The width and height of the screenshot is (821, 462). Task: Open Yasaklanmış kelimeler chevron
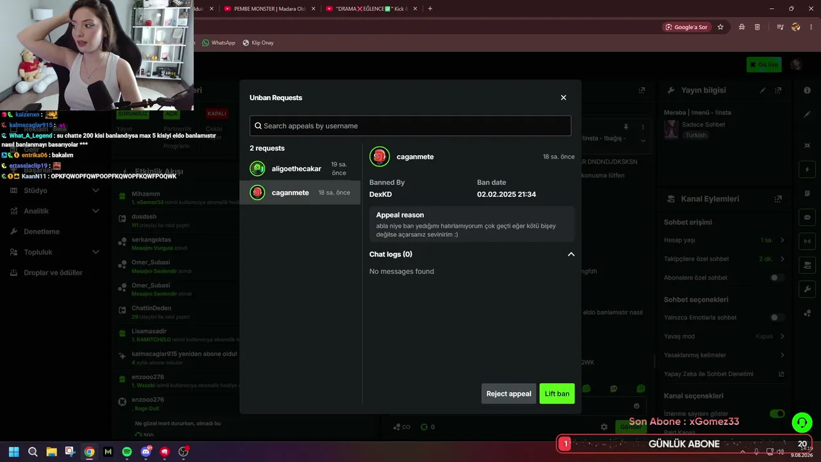click(783, 355)
